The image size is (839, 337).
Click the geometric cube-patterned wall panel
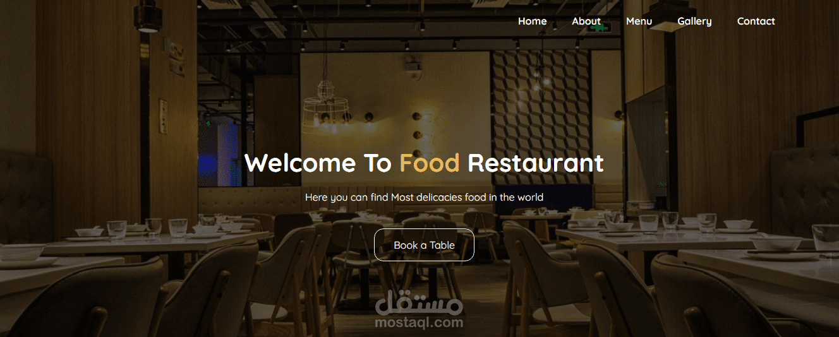point(540,117)
